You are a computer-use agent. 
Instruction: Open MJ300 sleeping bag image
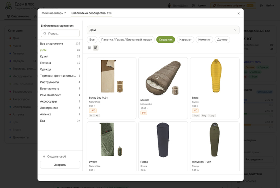click(x=163, y=77)
